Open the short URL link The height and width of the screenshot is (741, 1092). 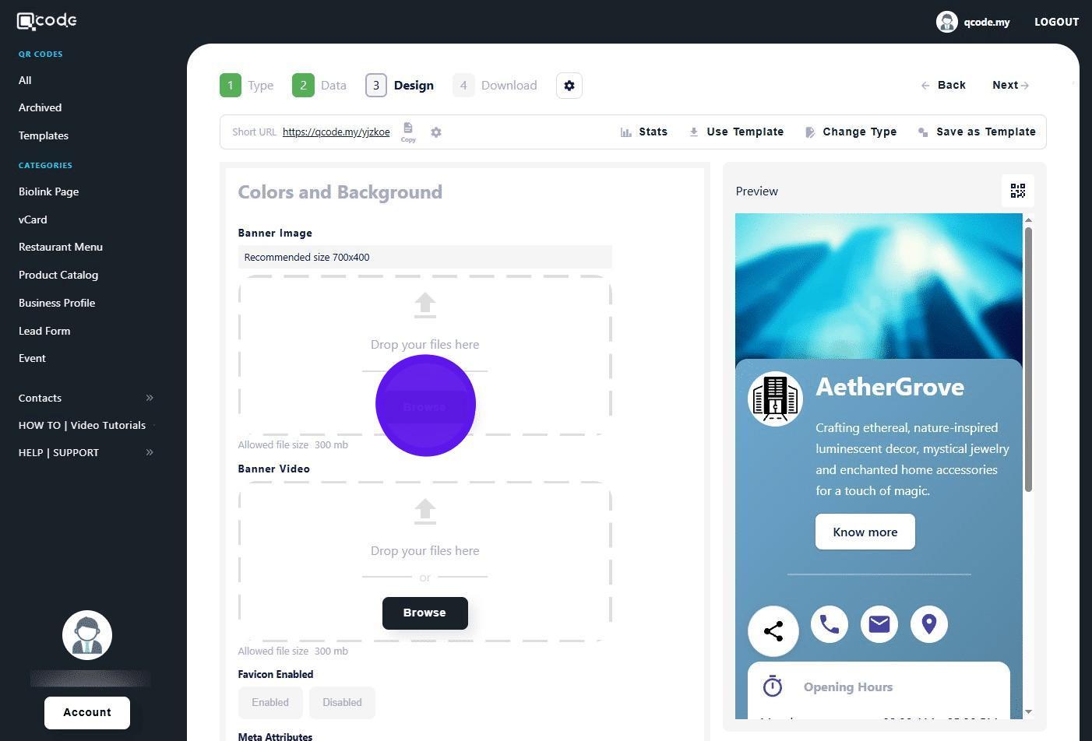336,132
